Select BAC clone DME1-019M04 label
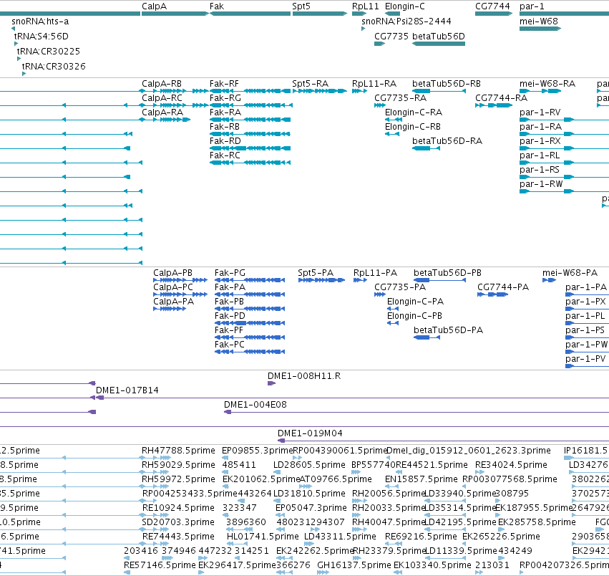The image size is (609, 576). tap(310, 433)
